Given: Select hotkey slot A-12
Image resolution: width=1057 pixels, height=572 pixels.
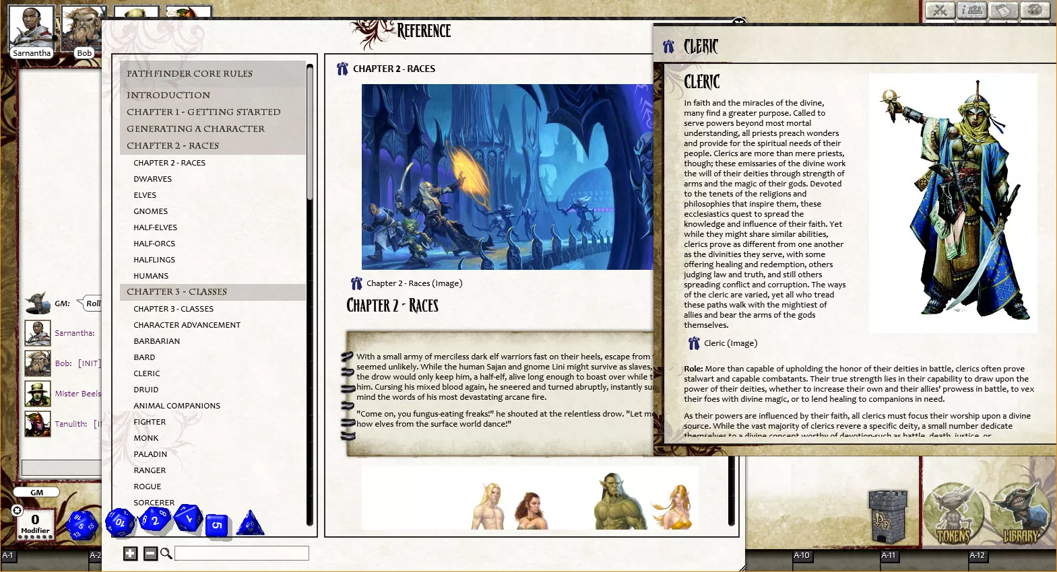Looking at the screenshot, I should coord(977,555).
